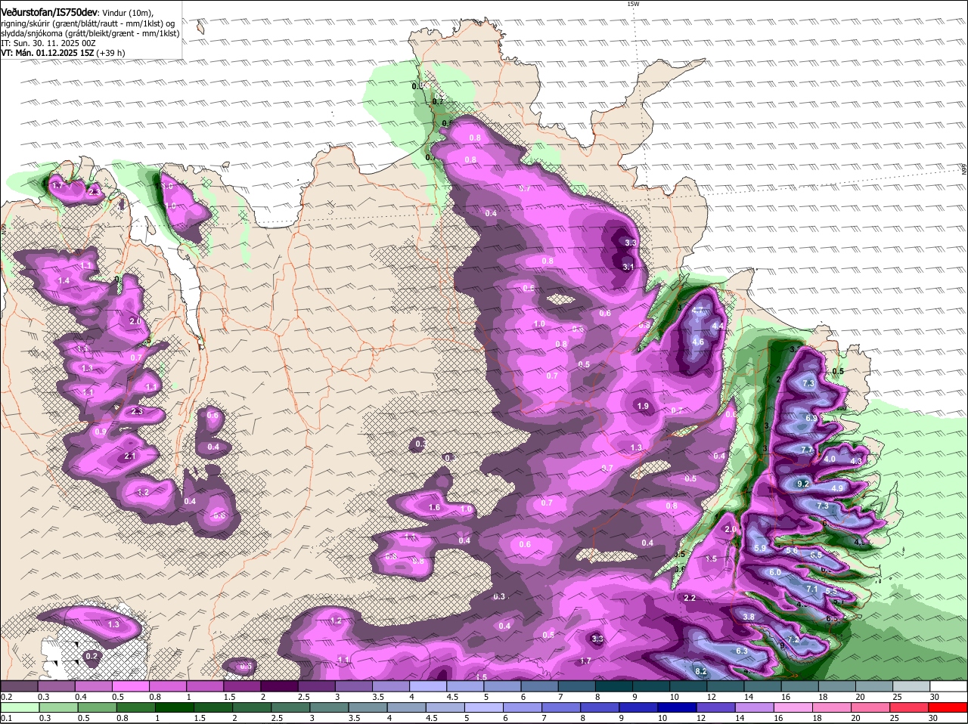
Task: Click the 6.9 precipitation value on the map
Action: pyautogui.click(x=811, y=418)
